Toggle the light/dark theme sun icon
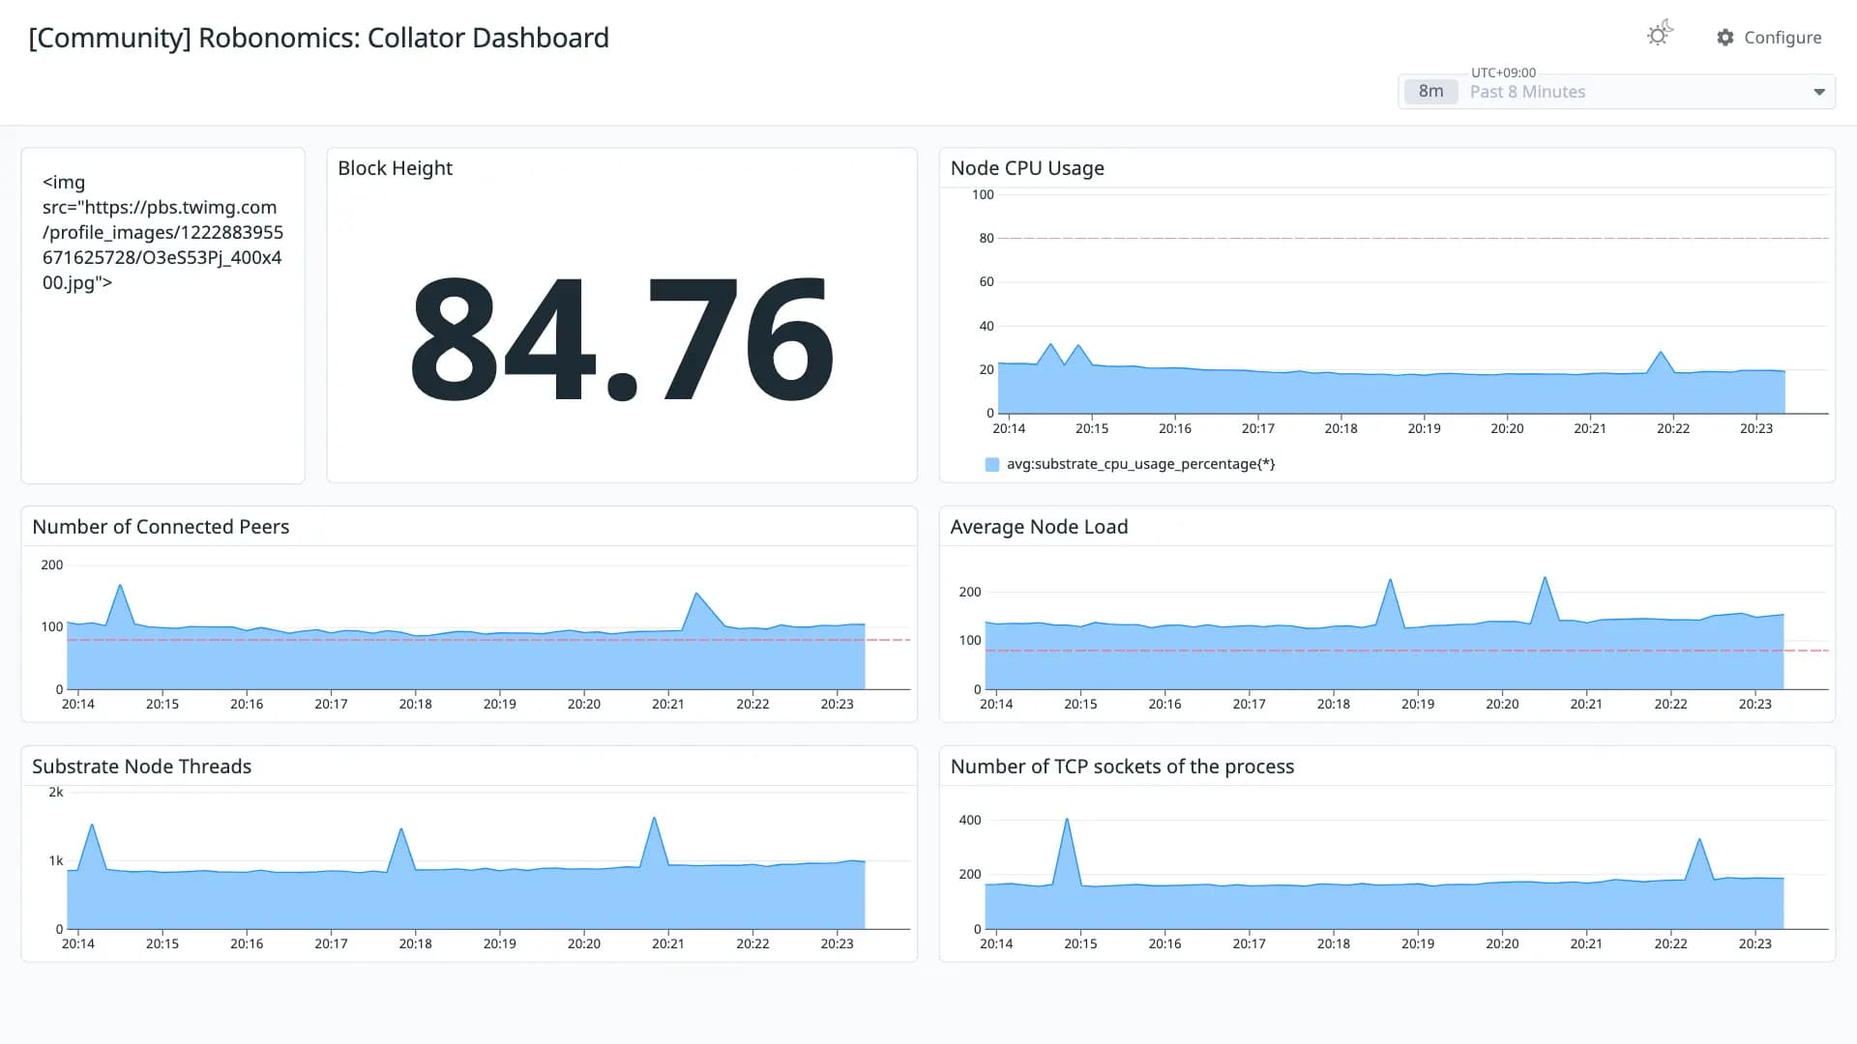The image size is (1857, 1044). (1659, 35)
